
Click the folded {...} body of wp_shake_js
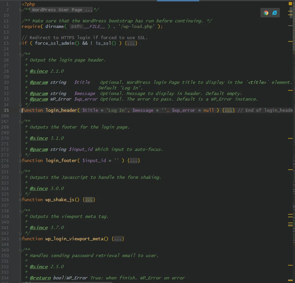89,200
